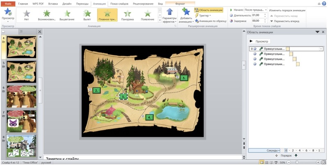This screenshot has height=166, width=328.
Task: Switch to Reading view icon
Action: (x=271, y=162)
